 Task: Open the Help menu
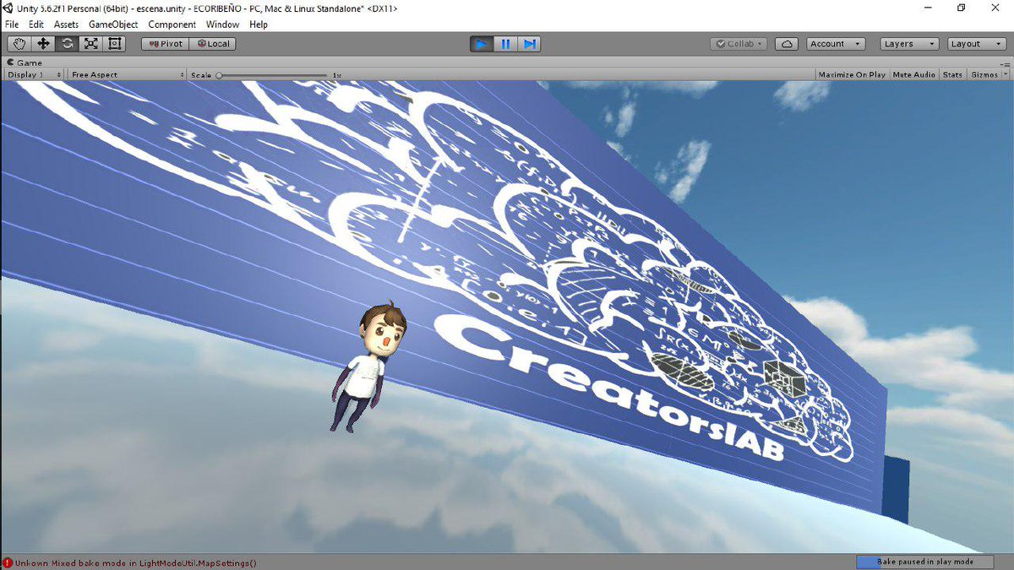259,24
